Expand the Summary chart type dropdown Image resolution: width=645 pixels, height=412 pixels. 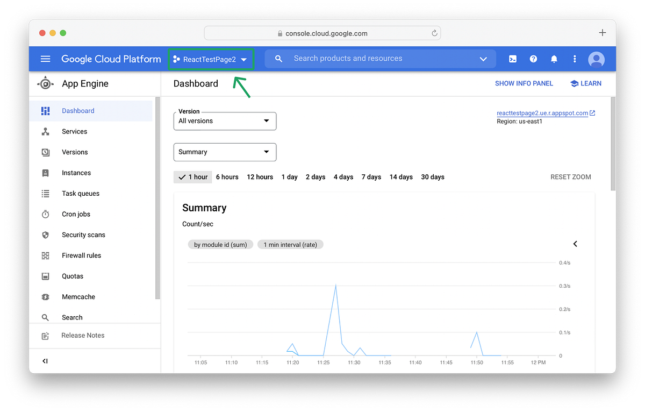coord(225,152)
